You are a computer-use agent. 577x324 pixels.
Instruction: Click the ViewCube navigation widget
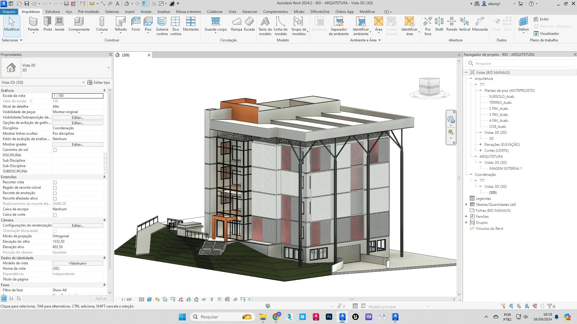point(429,87)
